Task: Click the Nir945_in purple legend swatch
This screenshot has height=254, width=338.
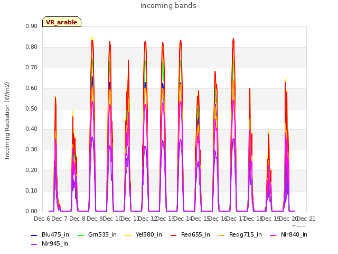Action: pos(34,244)
